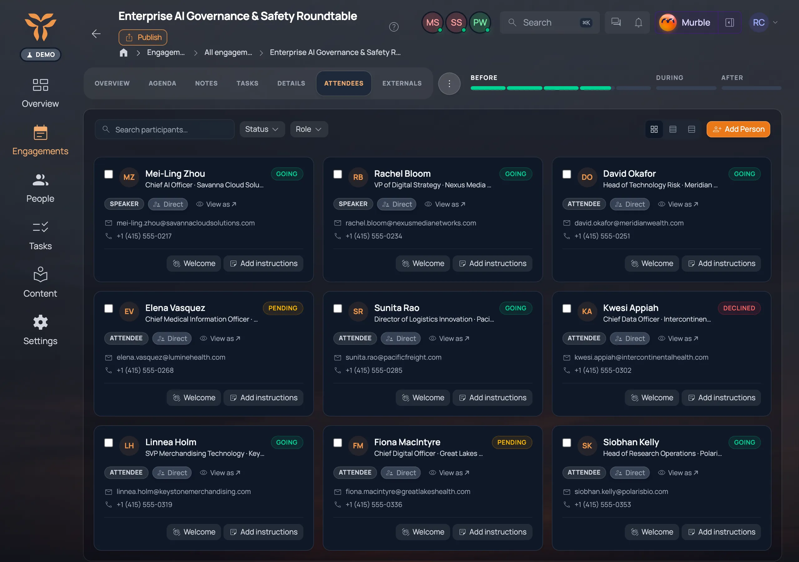Viewport: 799px width, 562px height.
Task: Open the RC account menu chevron
Action: pyautogui.click(x=775, y=22)
